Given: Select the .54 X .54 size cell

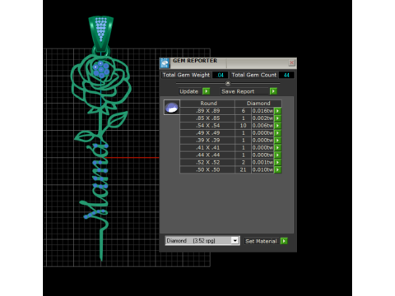Looking at the screenshot, I should pyautogui.click(x=207, y=126).
